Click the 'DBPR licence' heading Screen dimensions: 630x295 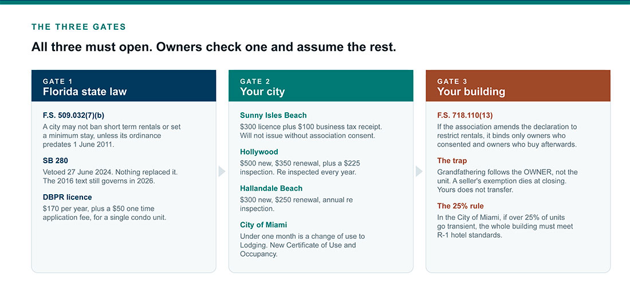tap(68, 198)
